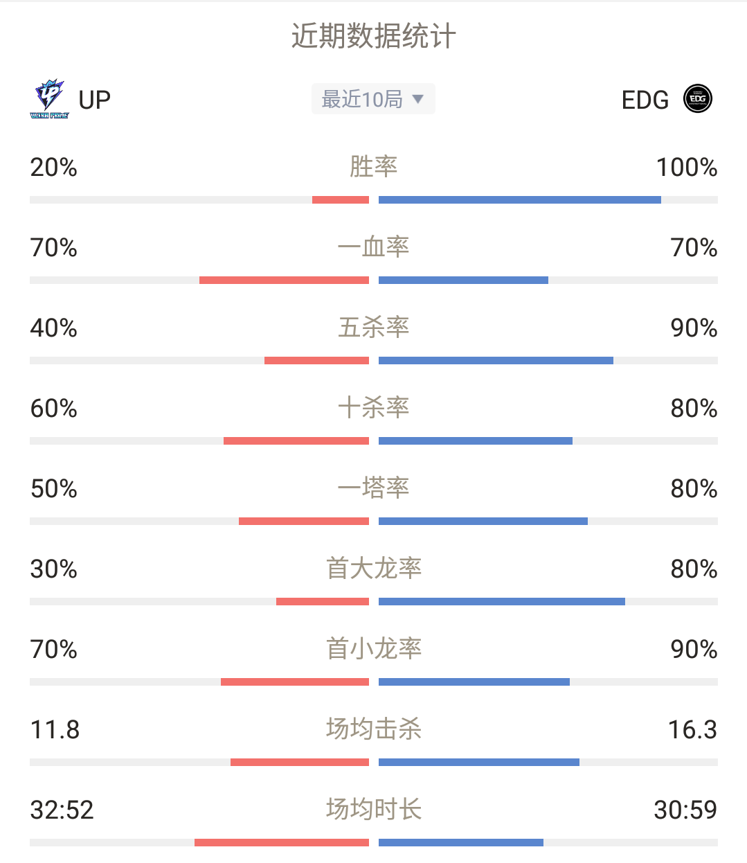
Task: Click the 近期数据统计 title
Action: [x=374, y=37]
